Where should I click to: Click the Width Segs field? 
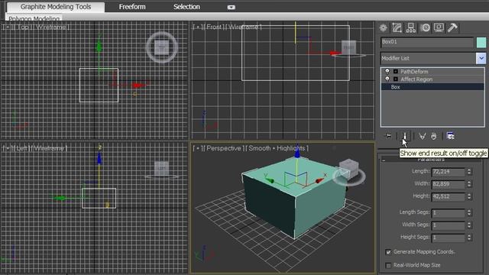(x=449, y=225)
